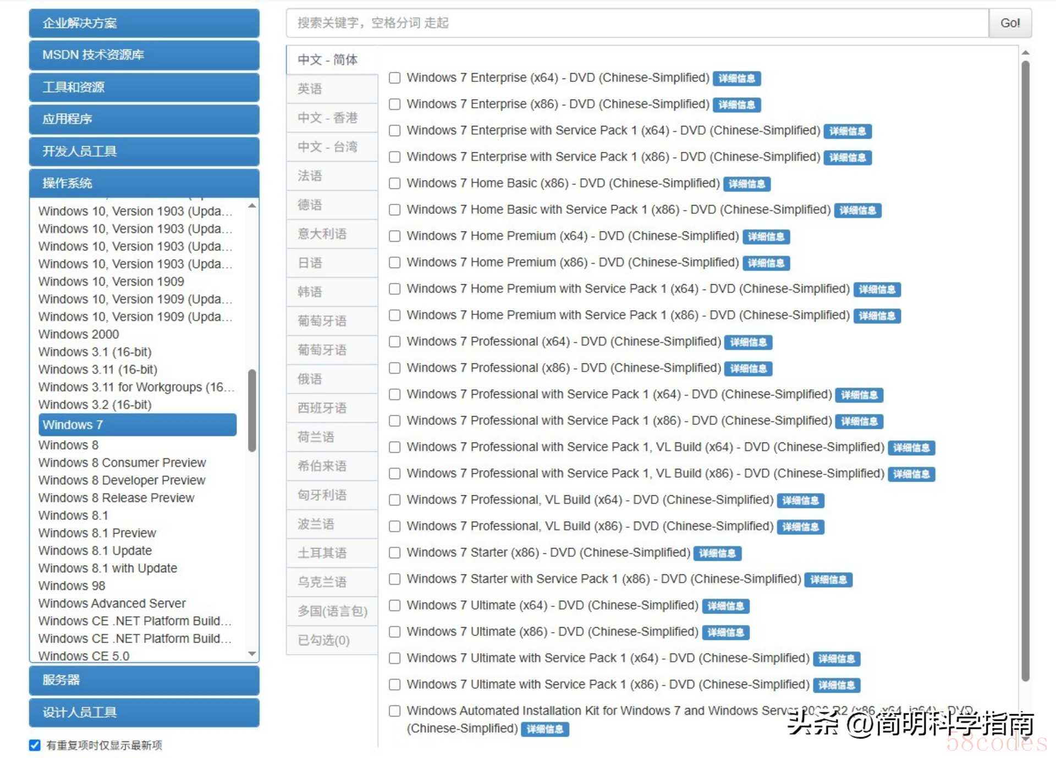Expand the 服务器 category panel
This screenshot has width=1056, height=758.
coord(144,680)
